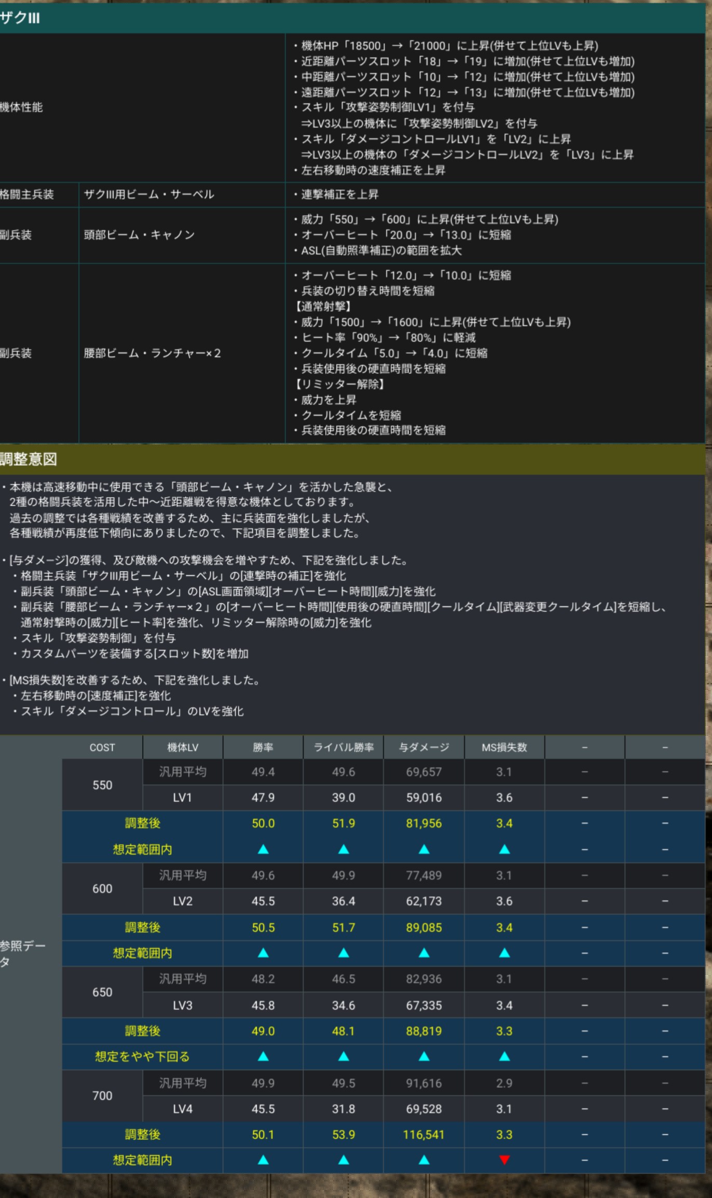This screenshot has width=712, height=1198.
Task: Click the 59,016 damage value
Action: (x=424, y=798)
